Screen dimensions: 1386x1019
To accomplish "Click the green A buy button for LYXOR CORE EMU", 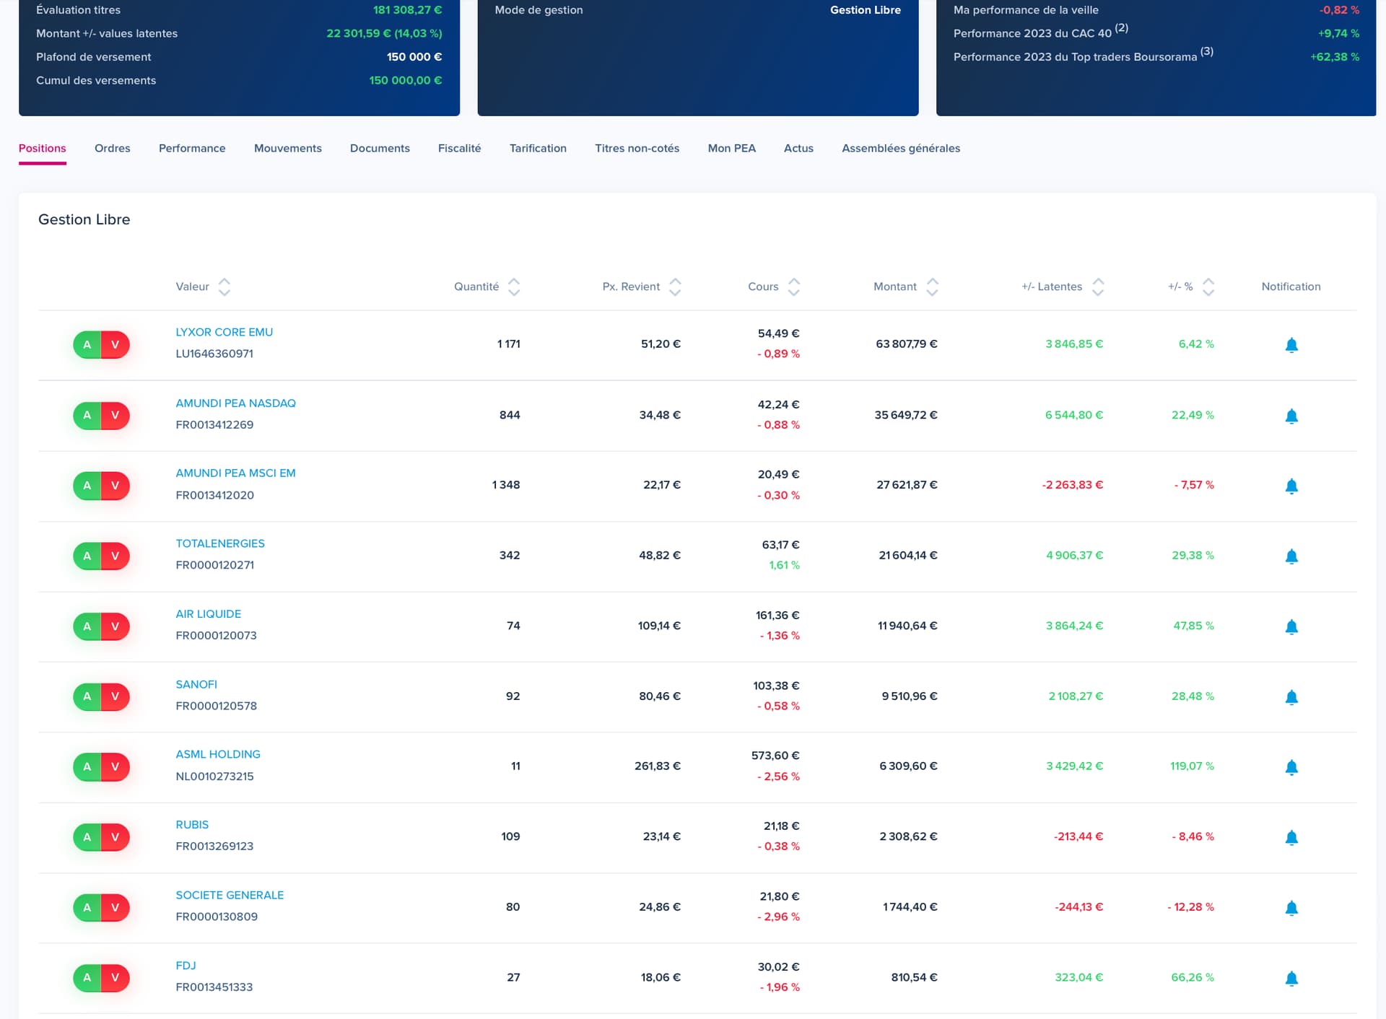I will [x=87, y=344].
